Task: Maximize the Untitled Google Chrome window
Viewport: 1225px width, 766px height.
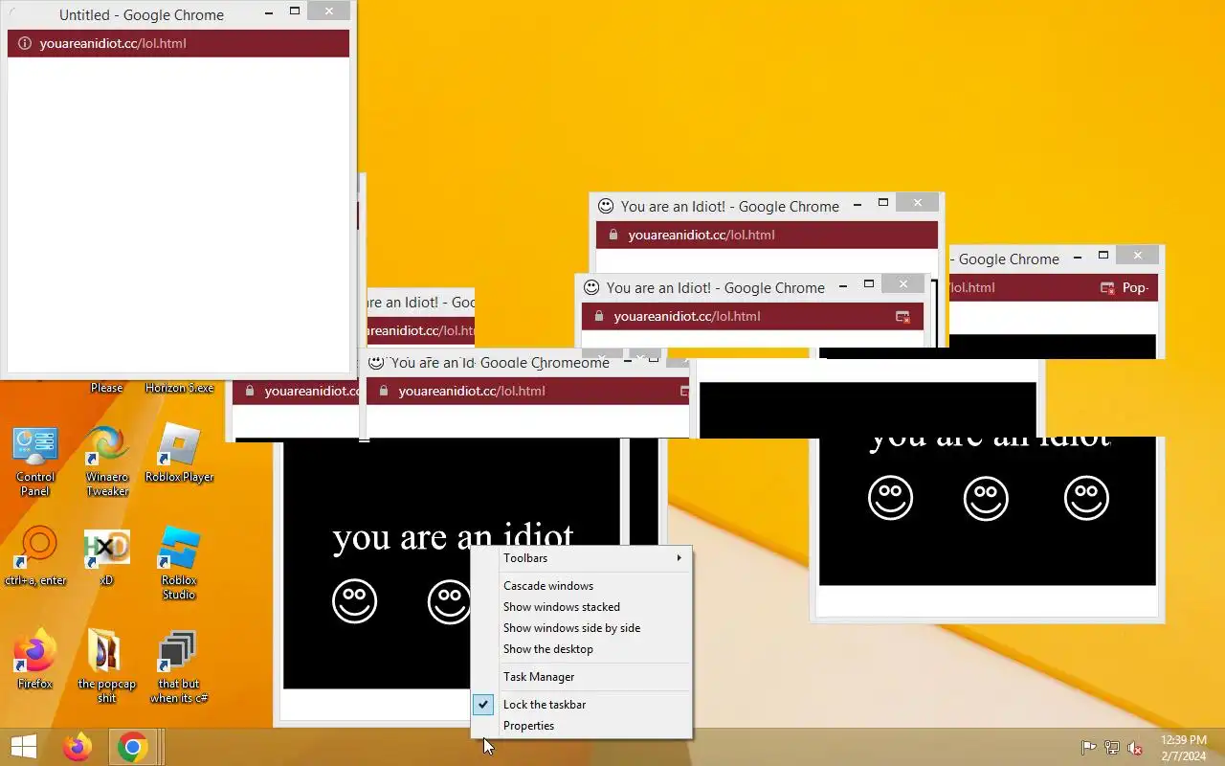Action: (295, 11)
